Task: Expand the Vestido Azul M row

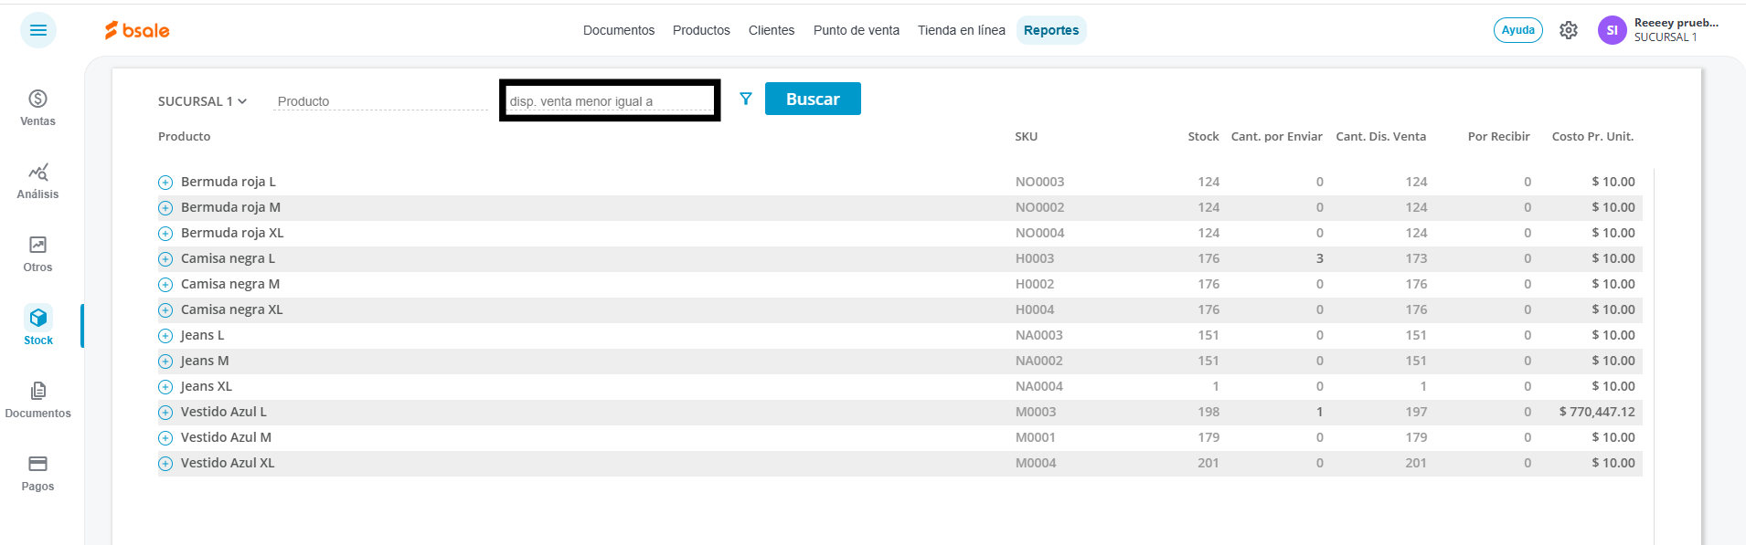Action: [165, 438]
